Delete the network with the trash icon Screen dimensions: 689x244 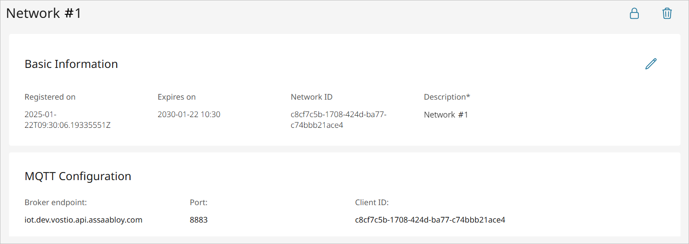667,13
